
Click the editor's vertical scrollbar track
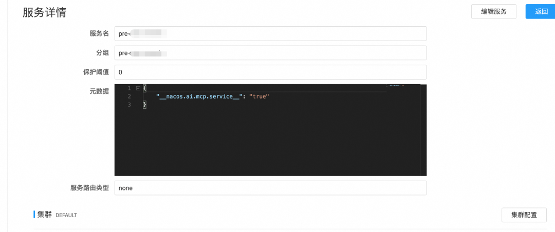[x=423, y=130]
